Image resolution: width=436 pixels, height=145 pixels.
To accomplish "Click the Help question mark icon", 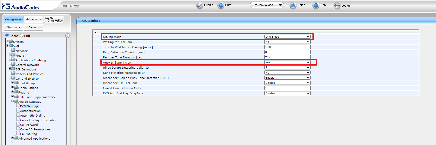I will point(316,6).
